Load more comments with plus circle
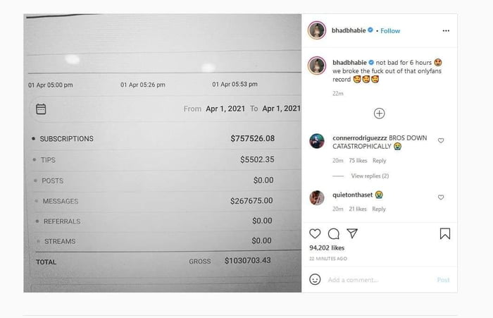The width and height of the screenshot is (493, 318). 379,113
